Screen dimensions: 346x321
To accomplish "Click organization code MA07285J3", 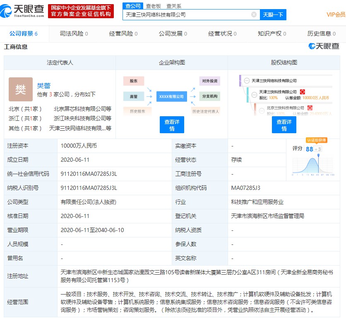I will 245,188.
